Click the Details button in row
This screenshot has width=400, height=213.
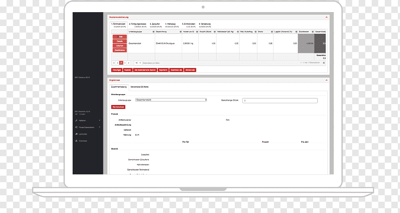coord(120,41)
